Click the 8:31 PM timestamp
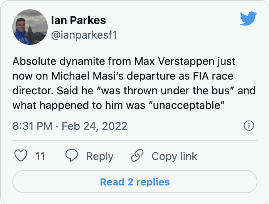269x204 pixels. coord(32,126)
